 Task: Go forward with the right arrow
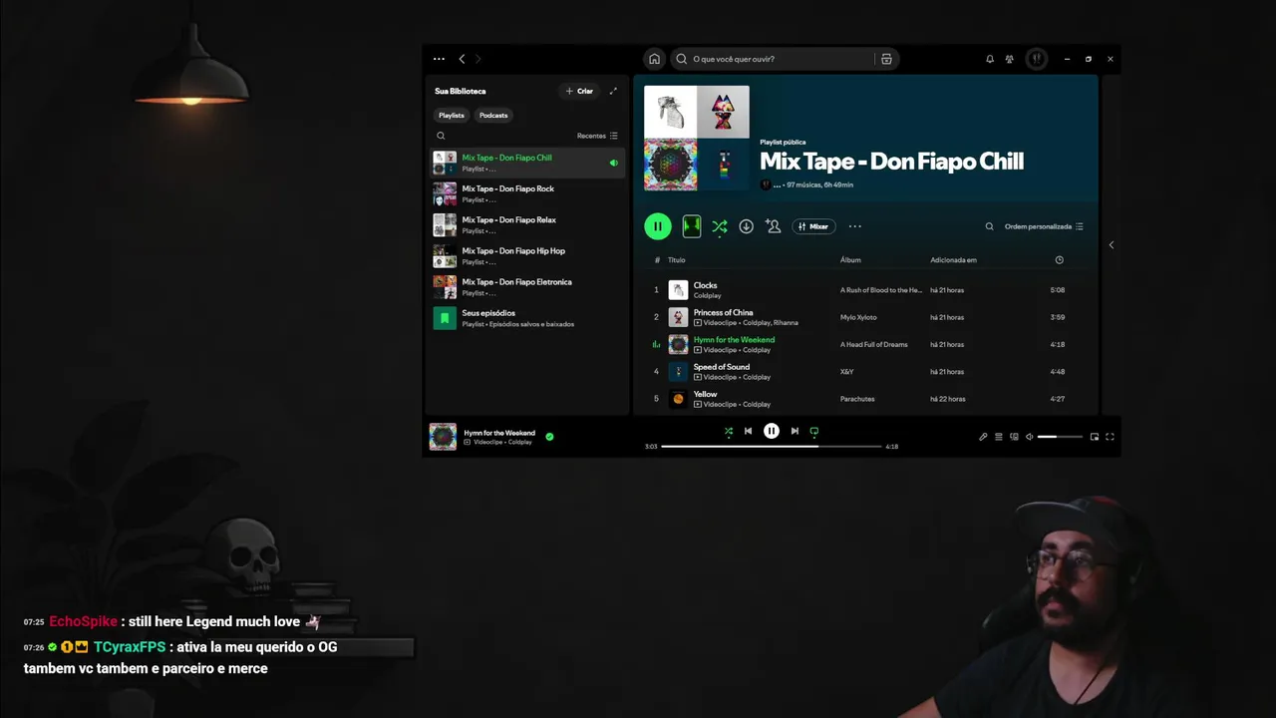tap(478, 59)
